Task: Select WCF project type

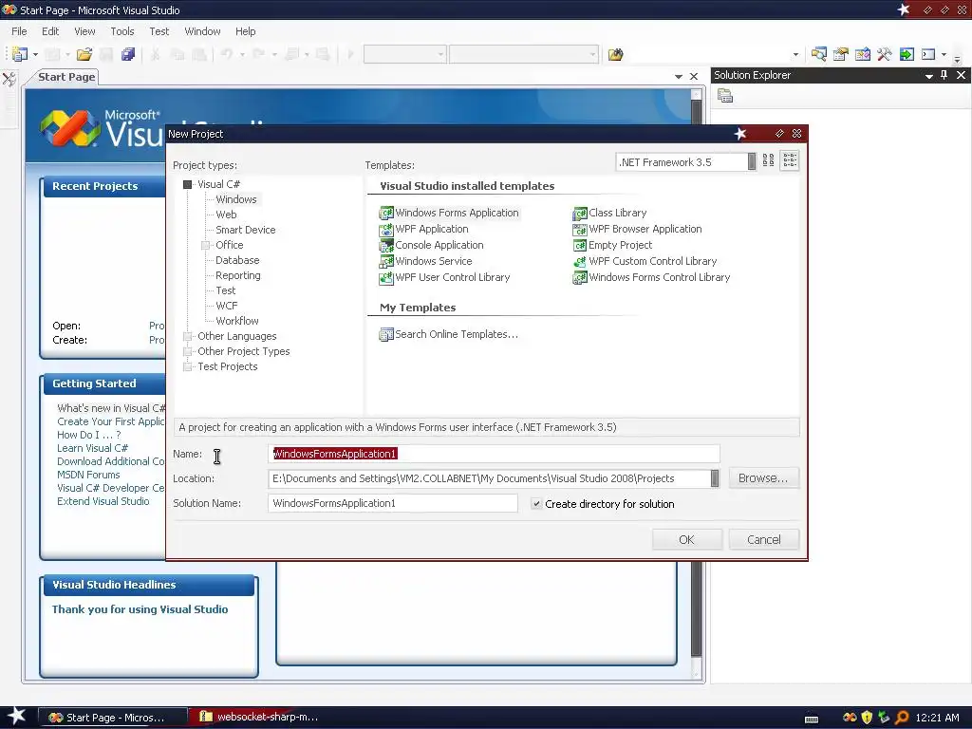Action: (x=227, y=306)
